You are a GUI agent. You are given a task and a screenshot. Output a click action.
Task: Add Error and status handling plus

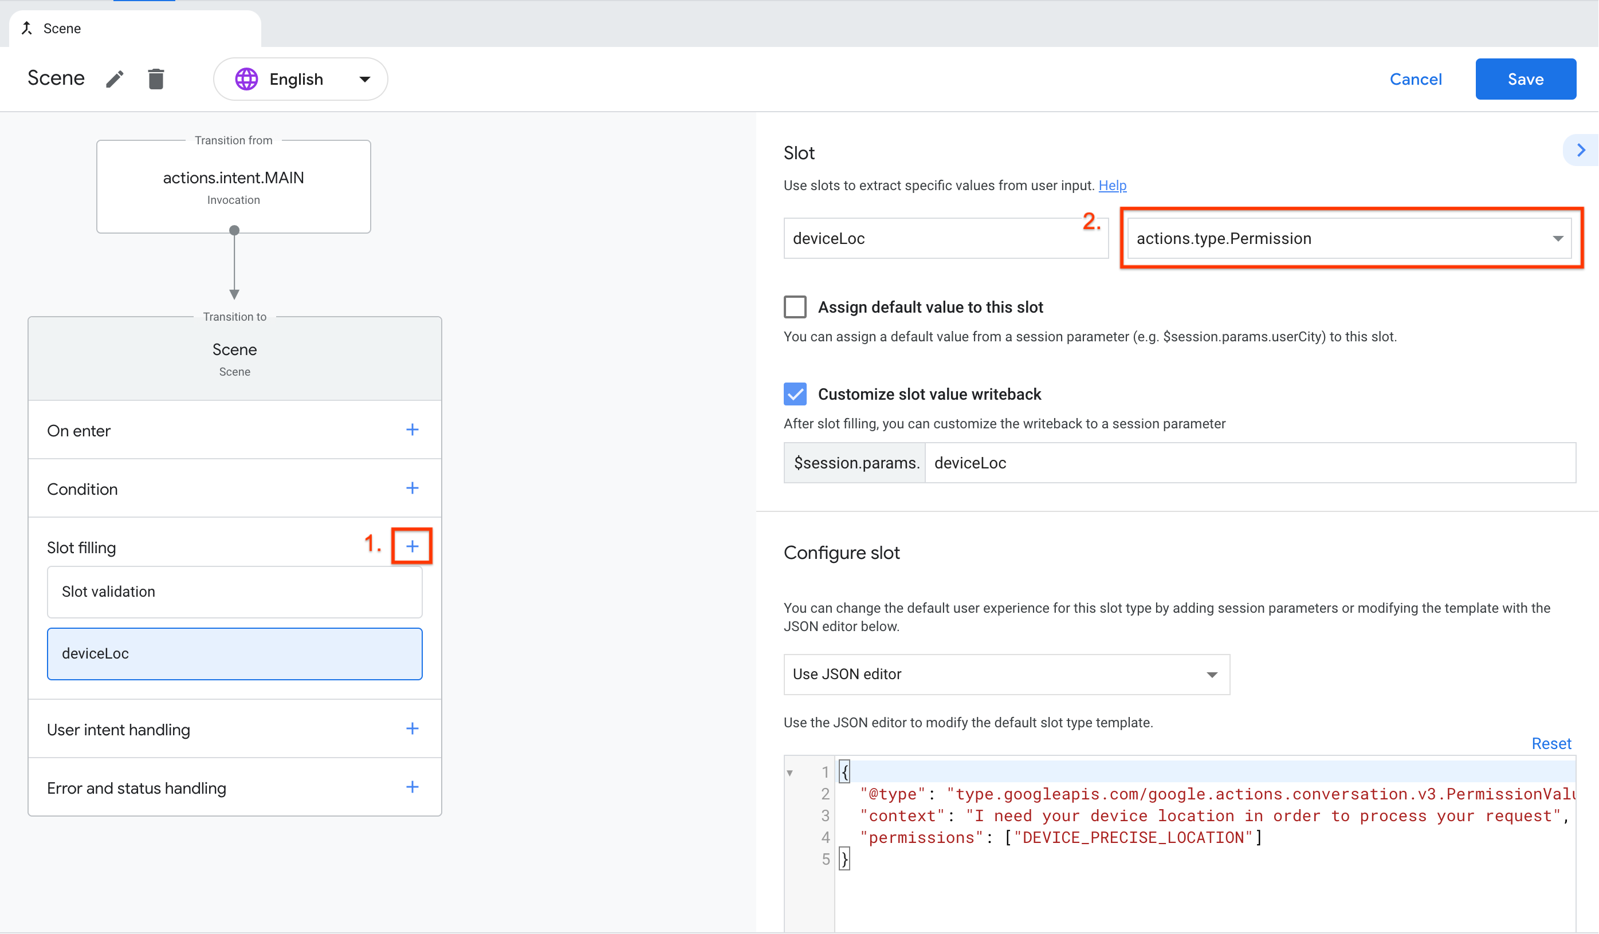[412, 787]
